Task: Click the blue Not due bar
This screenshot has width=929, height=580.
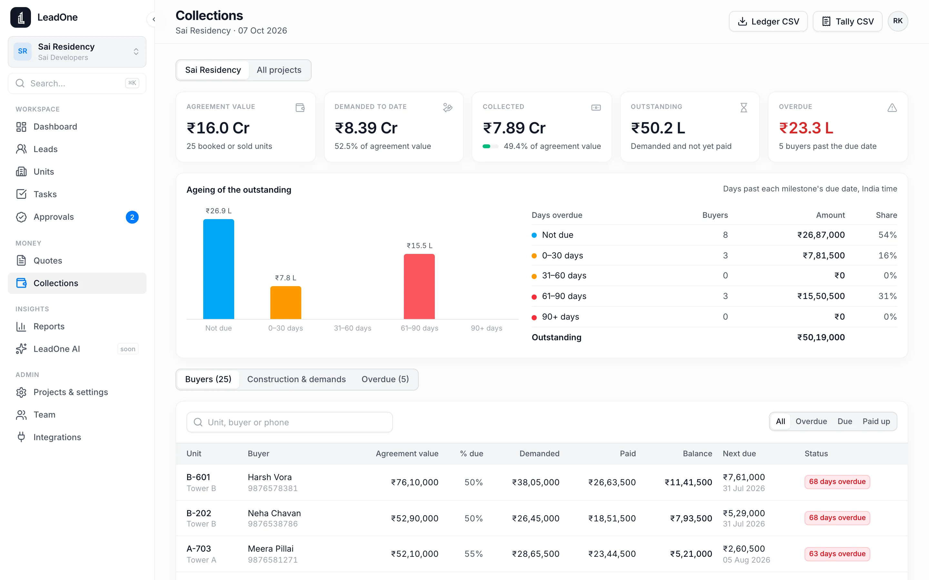Action: [218, 269]
